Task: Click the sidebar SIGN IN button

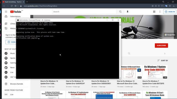Action: coord(11,42)
